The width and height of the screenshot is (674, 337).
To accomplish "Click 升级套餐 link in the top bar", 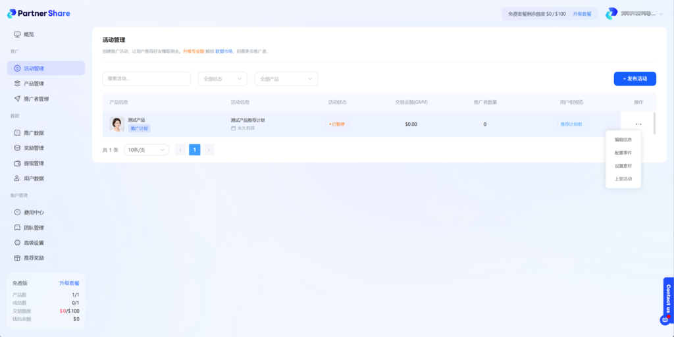I will [581, 14].
